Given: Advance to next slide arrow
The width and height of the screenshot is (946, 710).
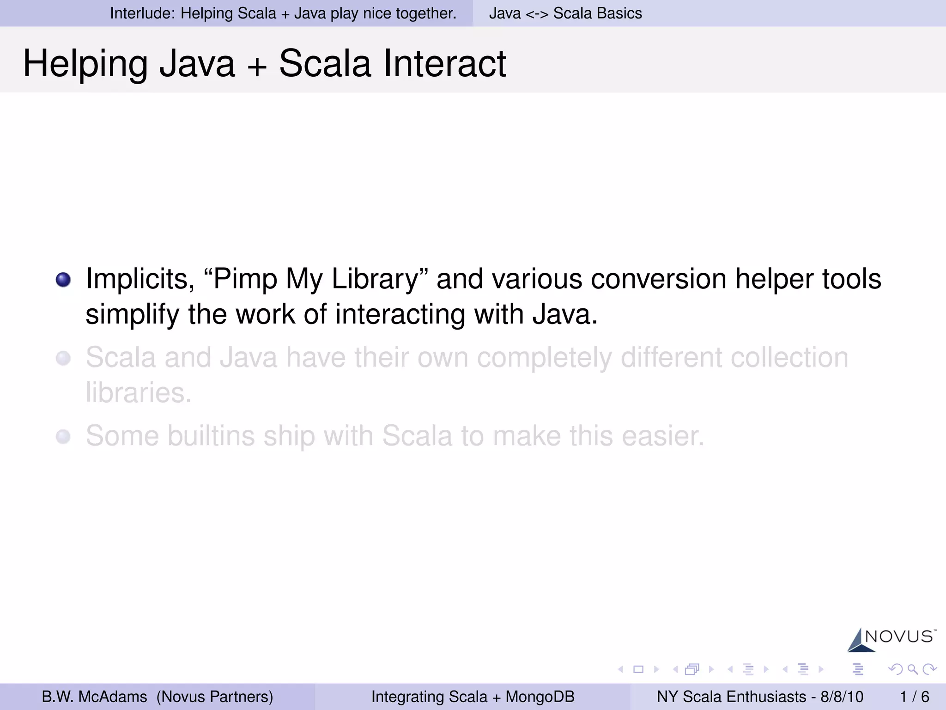Looking at the screenshot, I should coord(656,669).
